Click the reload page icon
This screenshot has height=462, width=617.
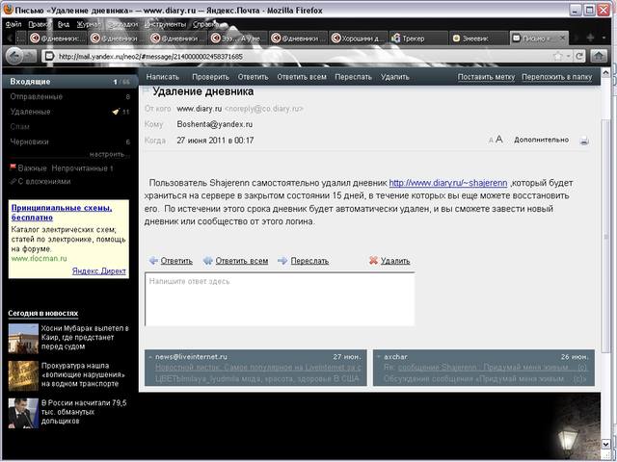(578, 57)
